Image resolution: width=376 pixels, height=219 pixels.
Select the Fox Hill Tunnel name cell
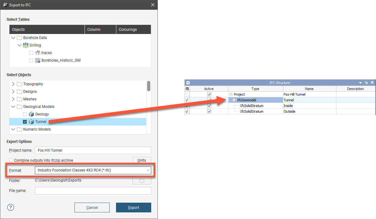click(x=309, y=94)
